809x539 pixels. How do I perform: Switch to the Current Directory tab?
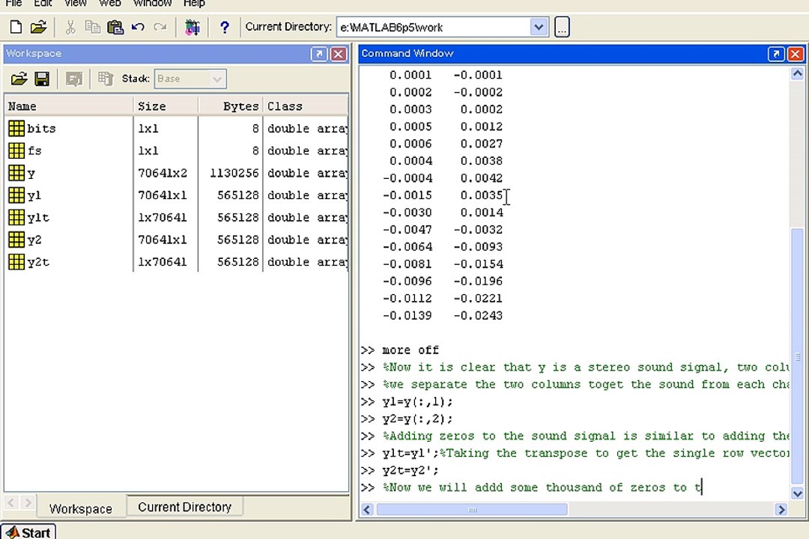[185, 507]
